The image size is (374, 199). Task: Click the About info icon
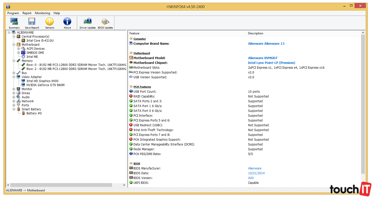[x=67, y=23]
